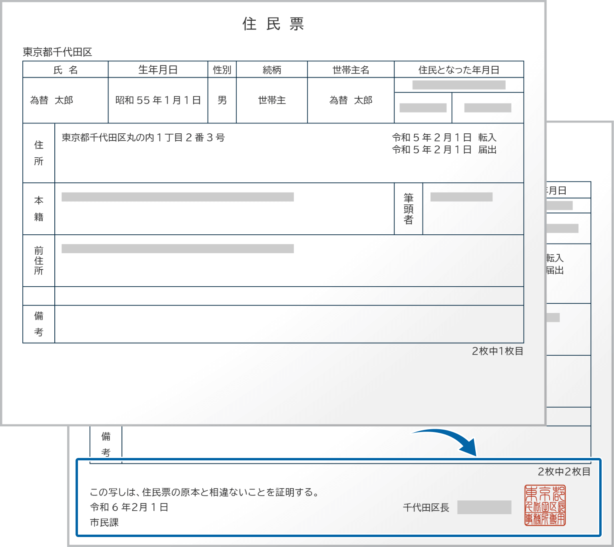Screen dimensions: 614x547
Task: Click the 備考 label on the back page
Action: coord(106,444)
